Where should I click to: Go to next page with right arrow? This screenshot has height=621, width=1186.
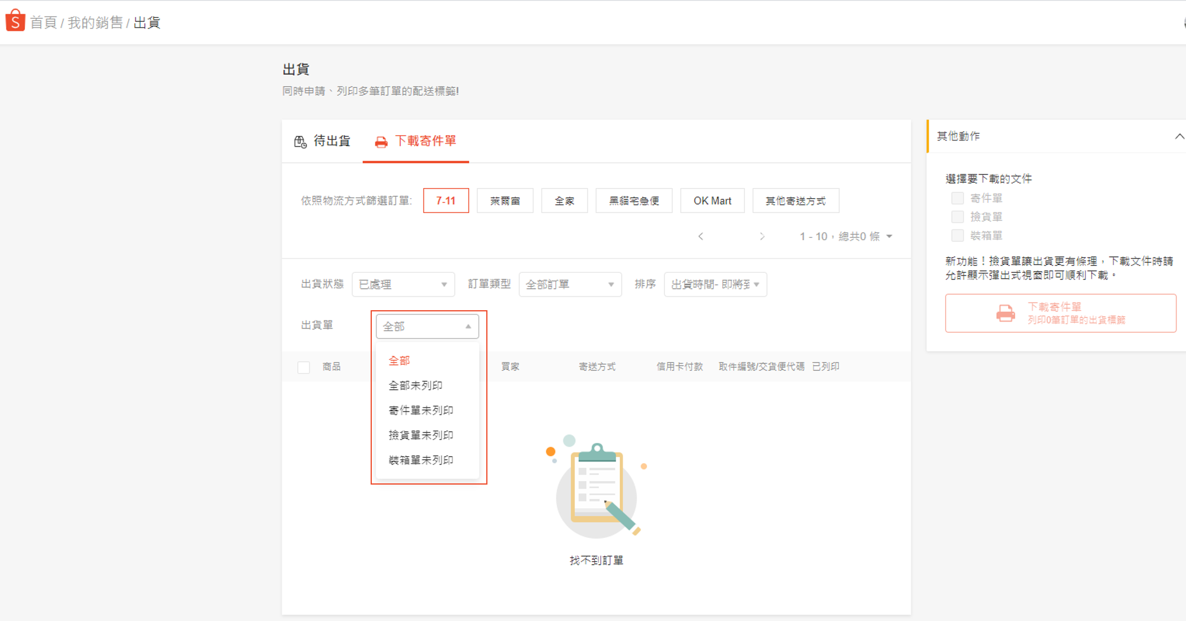tap(762, 237)
